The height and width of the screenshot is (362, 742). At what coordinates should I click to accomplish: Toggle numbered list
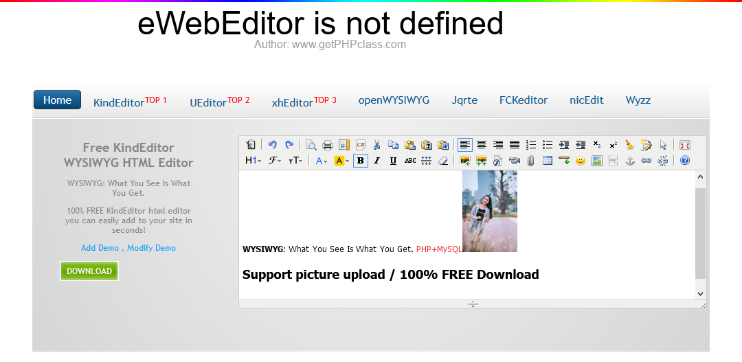531,145
